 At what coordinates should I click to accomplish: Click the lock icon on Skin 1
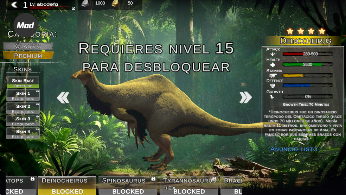[37, 91]
